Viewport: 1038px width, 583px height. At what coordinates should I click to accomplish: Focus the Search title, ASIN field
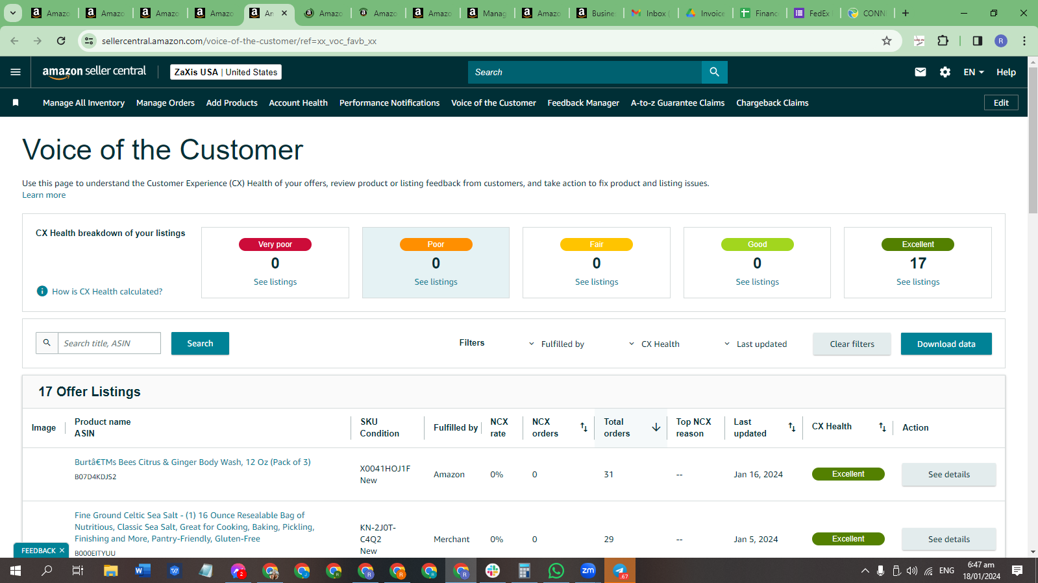coord(109,343)
